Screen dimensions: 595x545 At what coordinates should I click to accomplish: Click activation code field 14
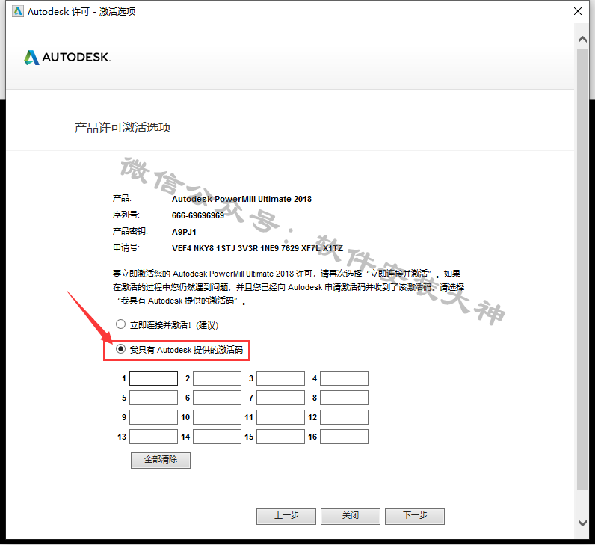217,437
